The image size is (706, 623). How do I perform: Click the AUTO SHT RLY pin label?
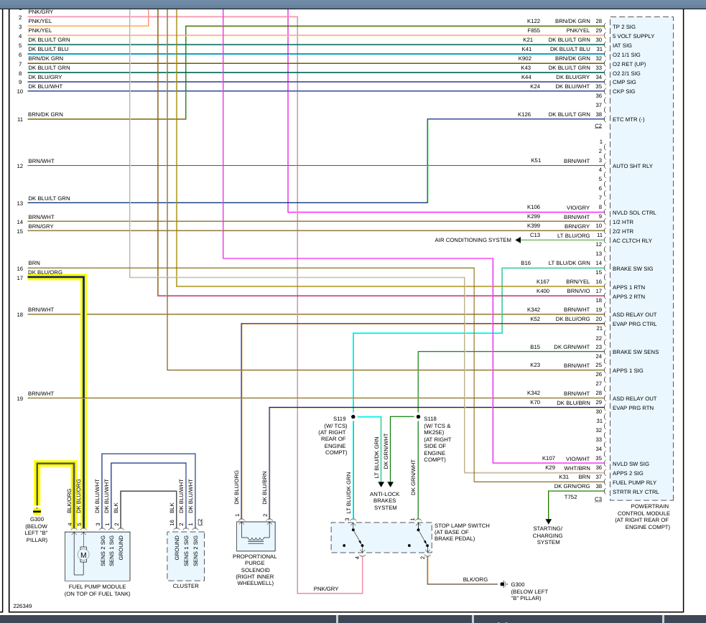pos(633,167)
